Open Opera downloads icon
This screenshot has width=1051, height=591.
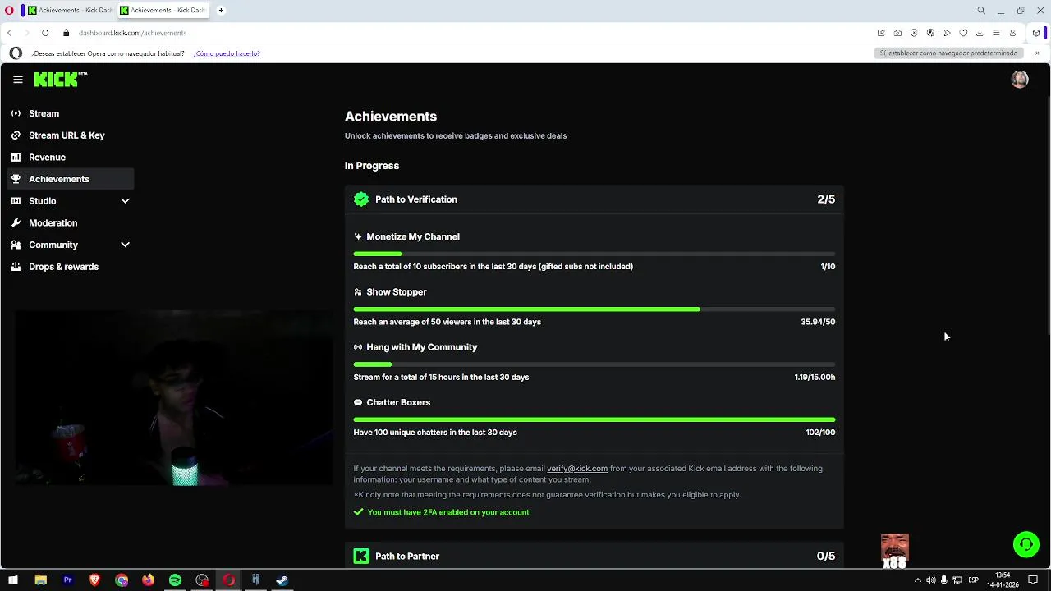(x=980, y=33)
